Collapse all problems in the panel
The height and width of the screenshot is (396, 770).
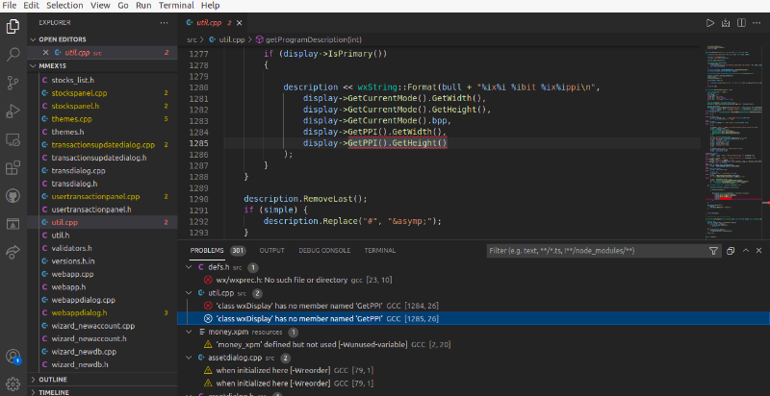(x=731, y=251)
